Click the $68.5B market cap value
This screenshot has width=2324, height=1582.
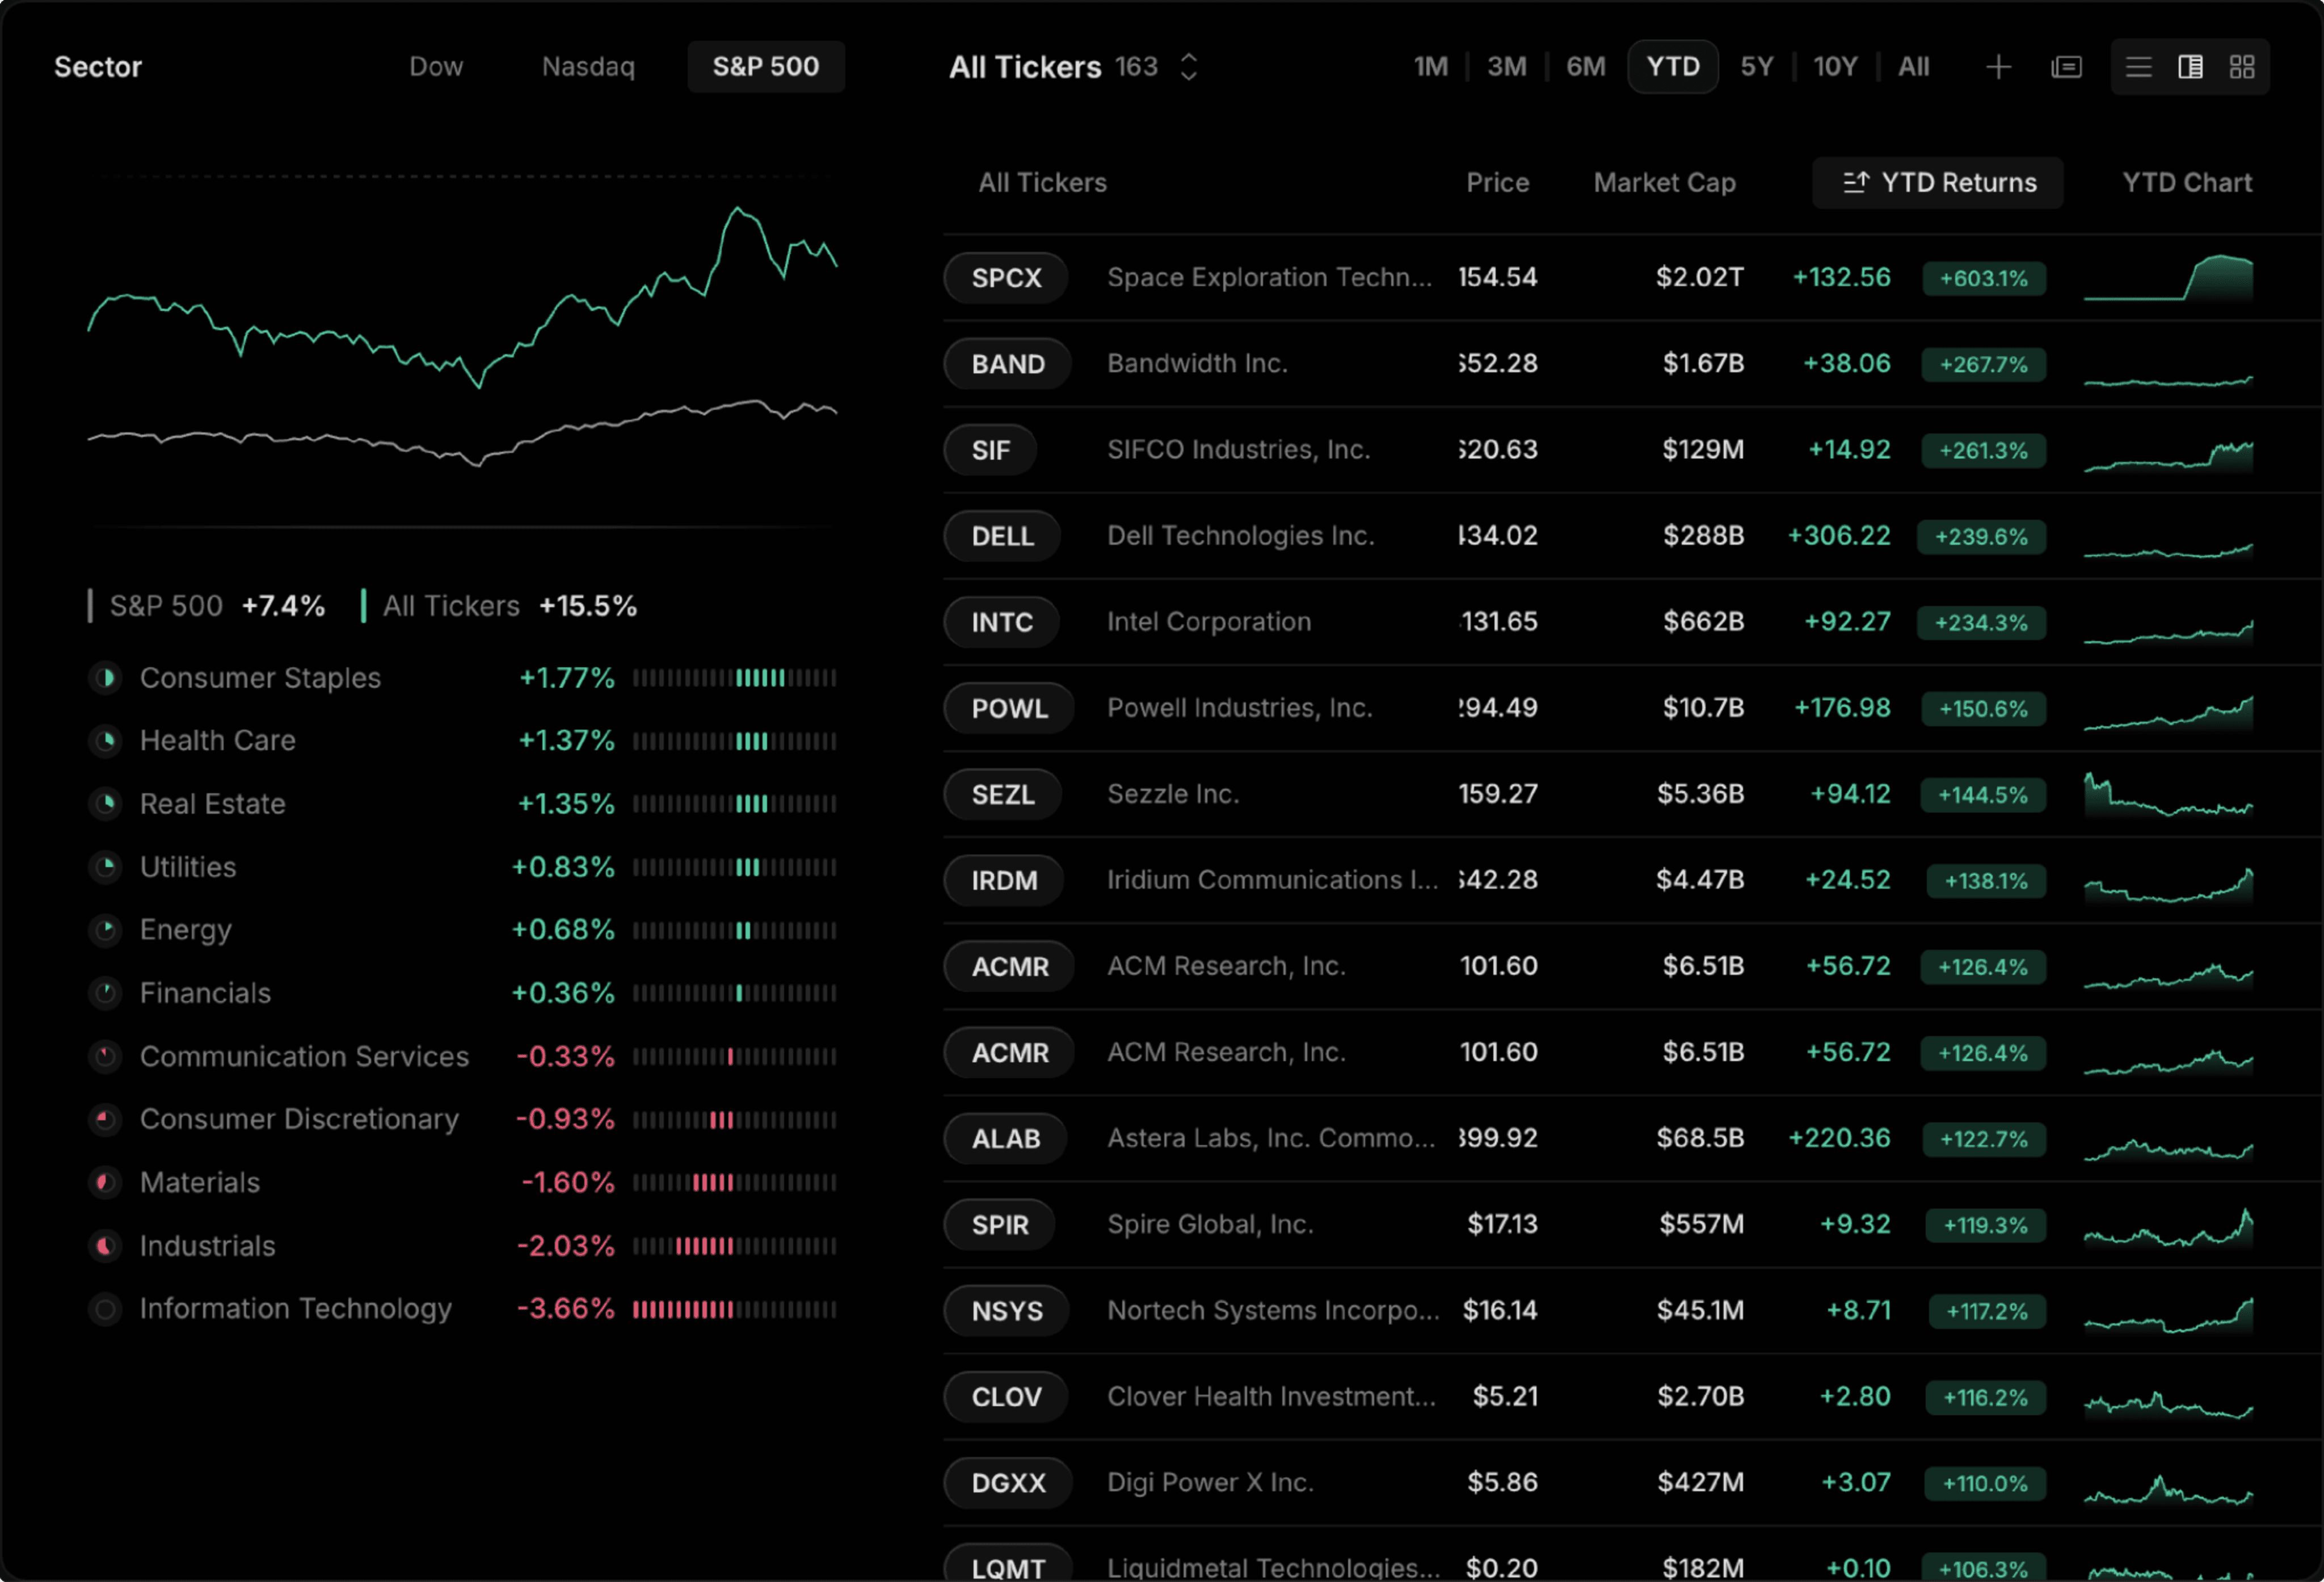tap(1700, 1138)
